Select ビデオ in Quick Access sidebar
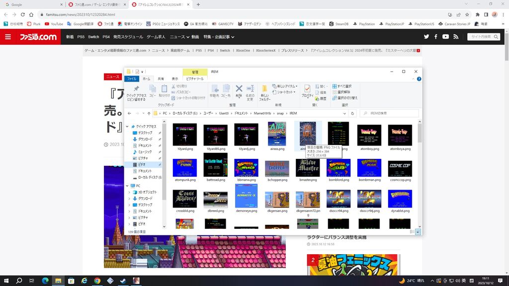The image size is (509, 286). click(x=142, y=165)
